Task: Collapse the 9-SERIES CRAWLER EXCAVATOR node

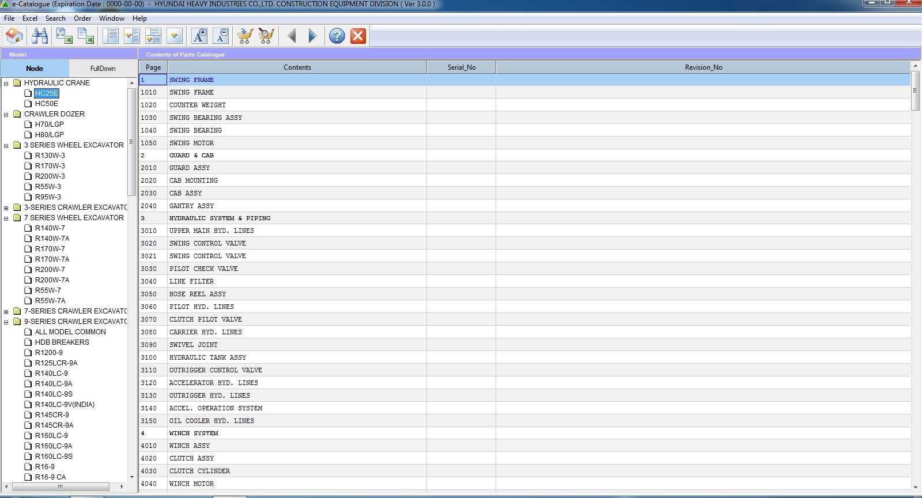Action: (6, 322)
